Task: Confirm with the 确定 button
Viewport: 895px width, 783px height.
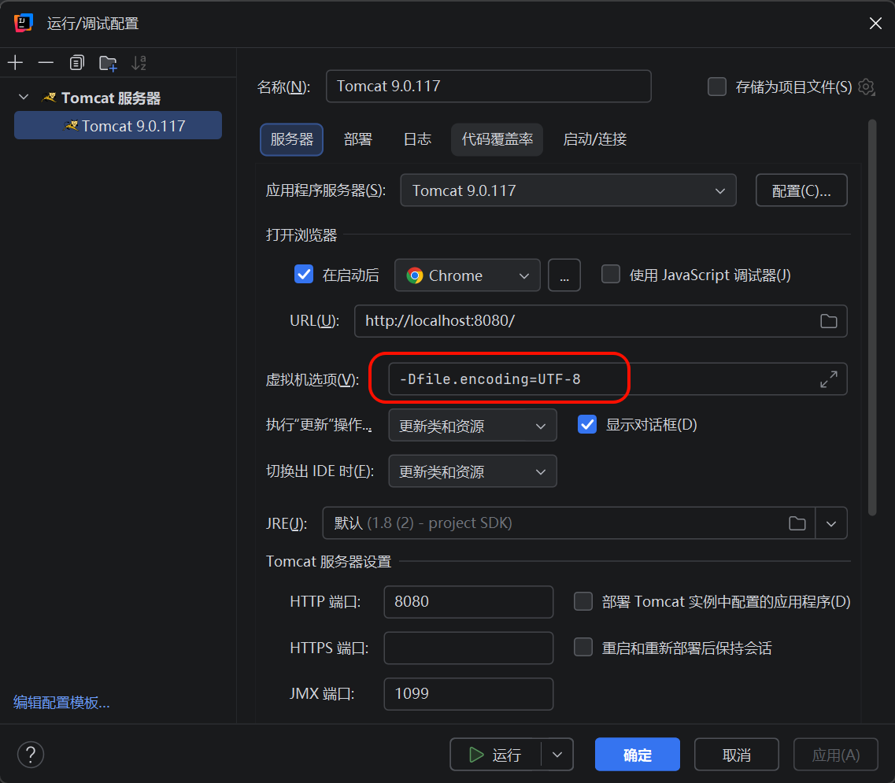Action: point(637,755)
